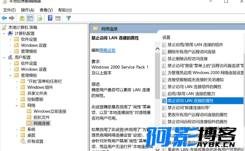Open the 查看(V) menu
The image size is (245, 151).
pos(46,10)
